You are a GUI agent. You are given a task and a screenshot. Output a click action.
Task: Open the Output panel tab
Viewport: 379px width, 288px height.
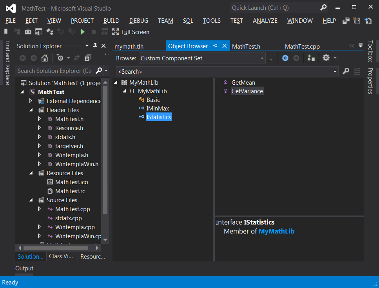click(x=24, y=268)
